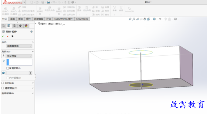The image size is (207, 114).
Task: Switch to the 直接编辑 tab
Action: [39, 19]
